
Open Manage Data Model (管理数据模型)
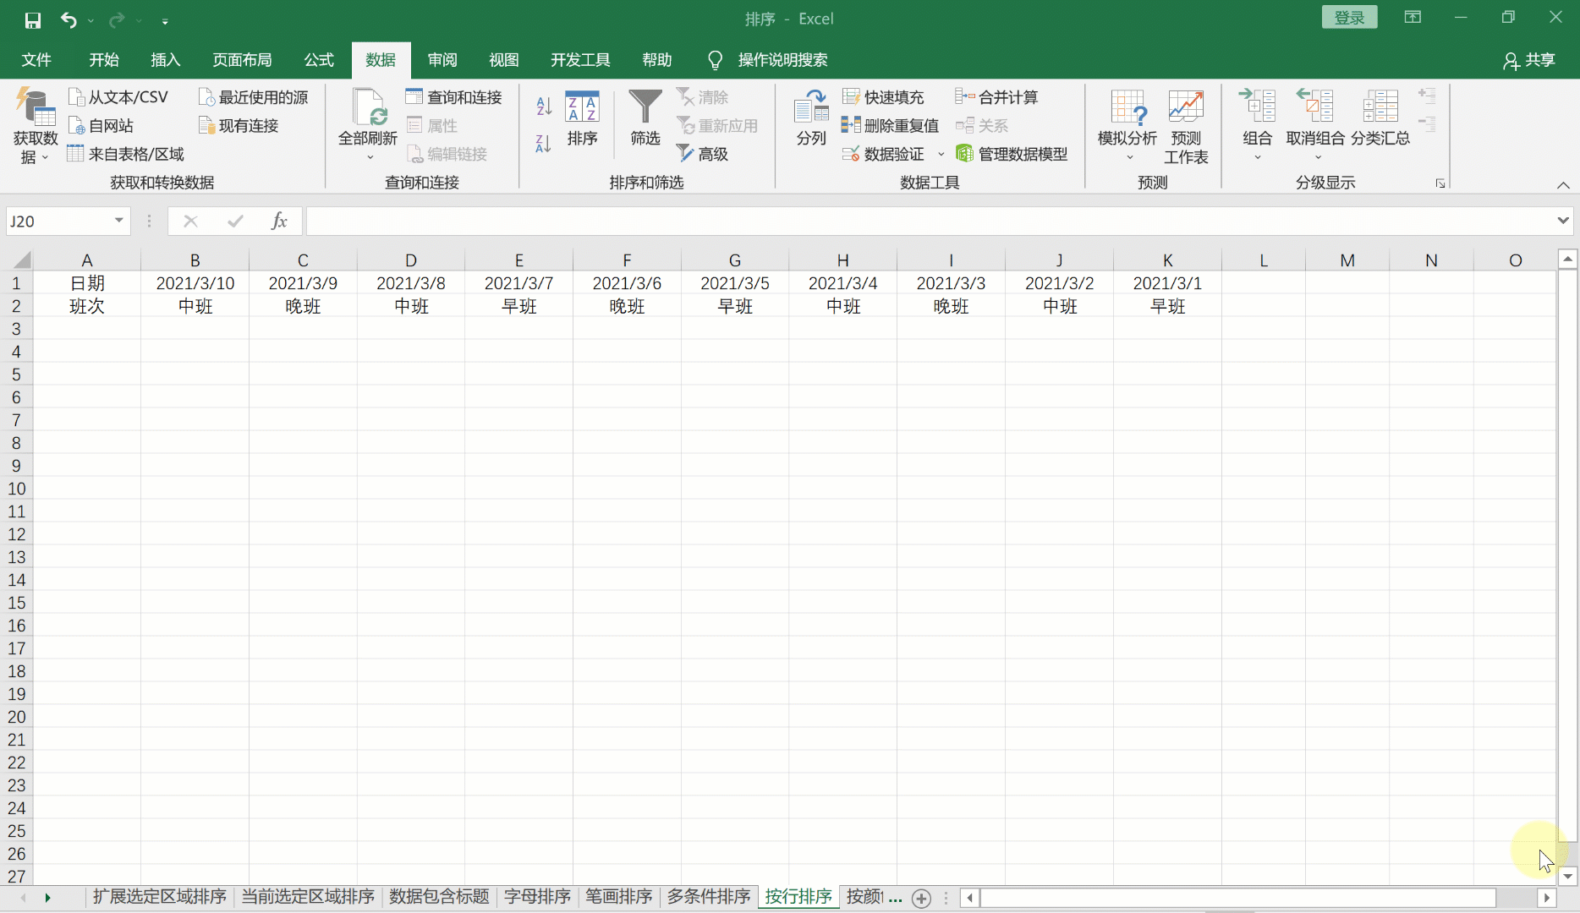tap(1012, 154)
